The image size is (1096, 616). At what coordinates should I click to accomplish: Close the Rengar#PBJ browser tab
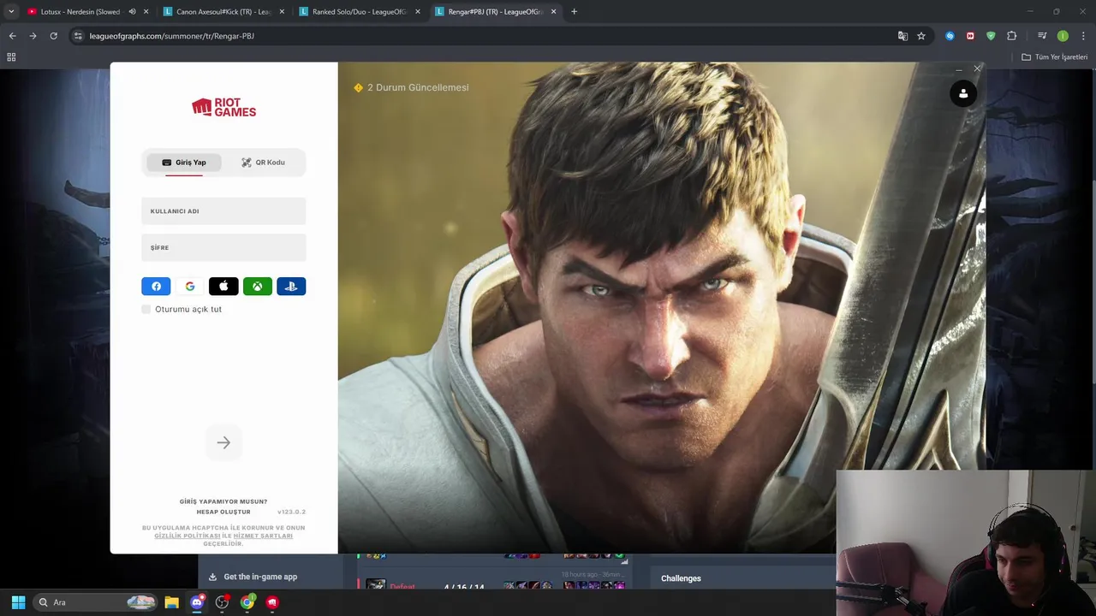coord(553,12)
